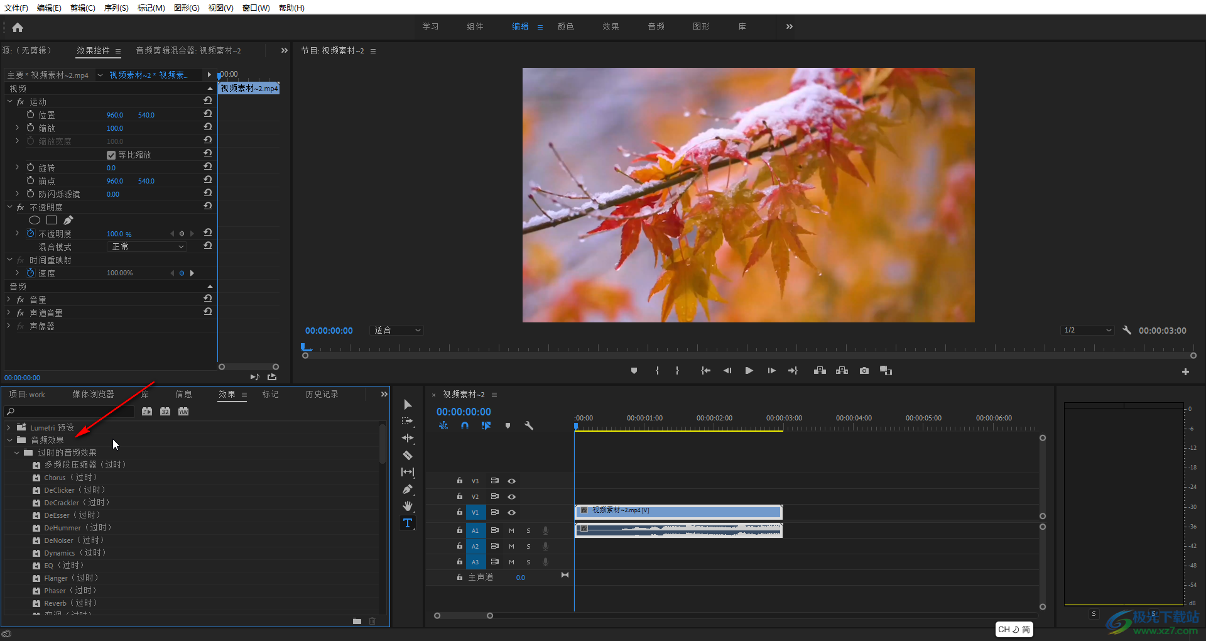This screenshot has width=1206, height=641.
Task: Open blend mode dropdown
Action: pos(147,246)
